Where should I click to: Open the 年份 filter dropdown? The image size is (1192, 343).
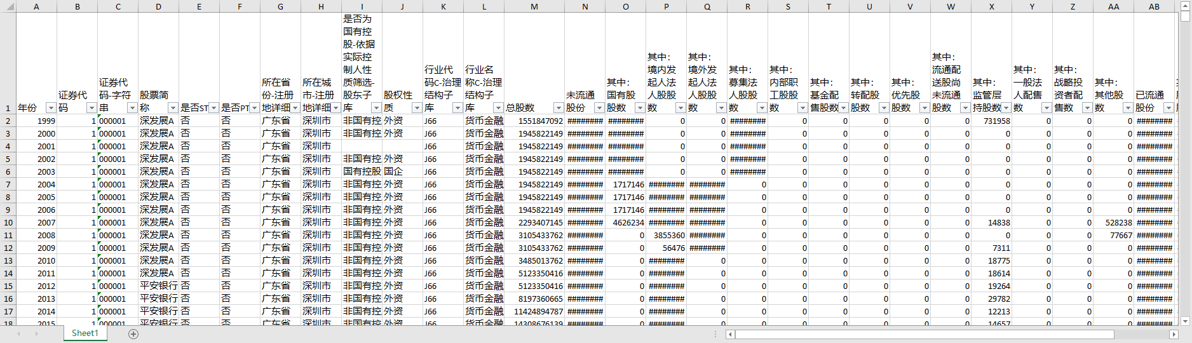(51, 108)
